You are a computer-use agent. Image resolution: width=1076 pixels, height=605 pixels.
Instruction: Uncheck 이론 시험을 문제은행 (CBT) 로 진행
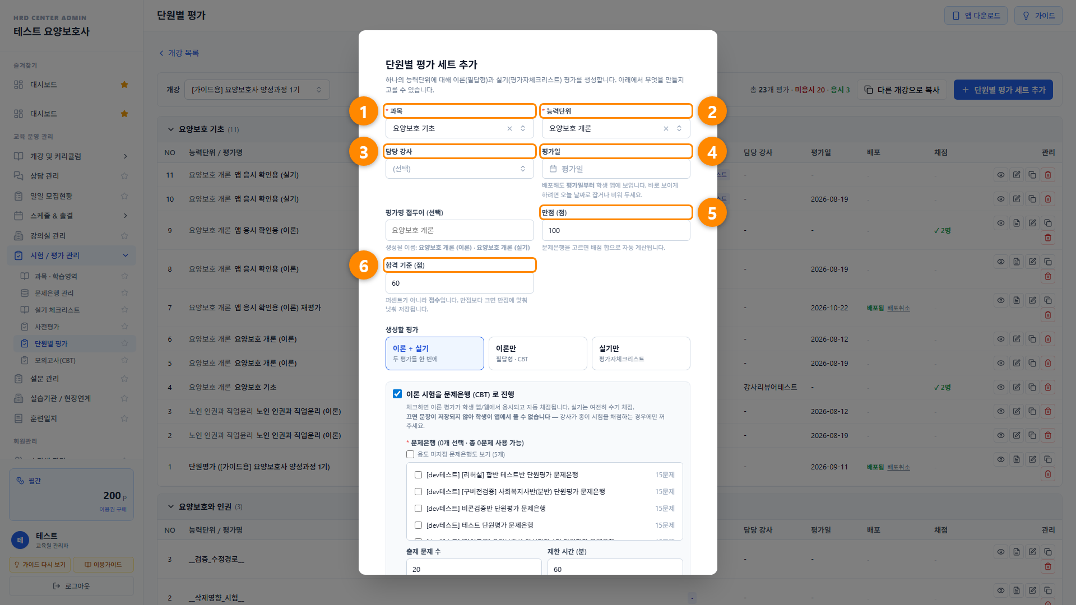397,394
